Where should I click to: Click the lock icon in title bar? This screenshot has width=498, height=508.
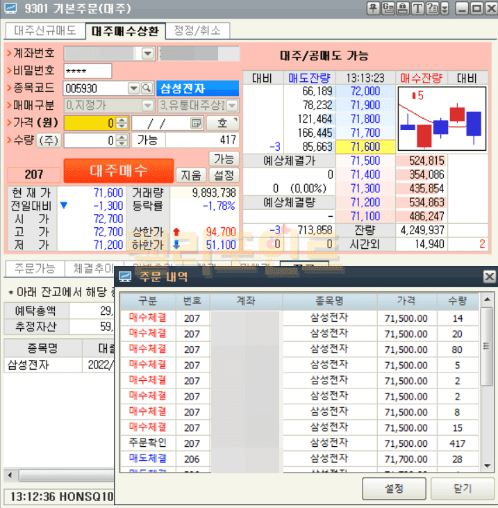coord(403,8)
